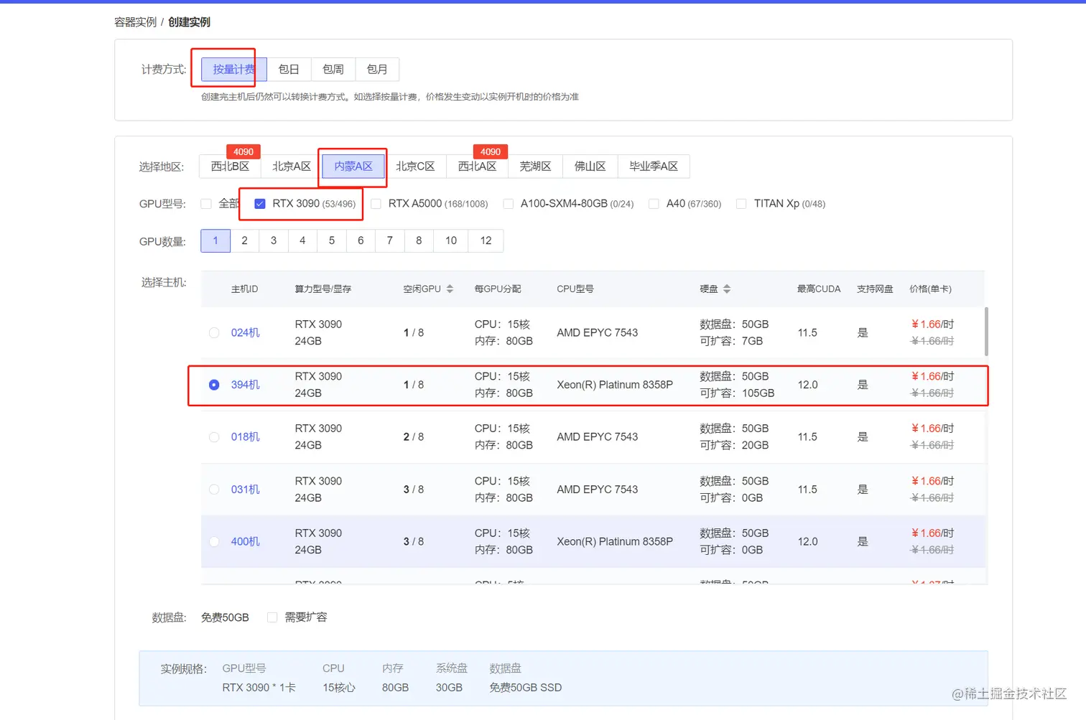Open the 024机 host link
The width and height of the screenshot is (1086, 720).
[245, 332]
